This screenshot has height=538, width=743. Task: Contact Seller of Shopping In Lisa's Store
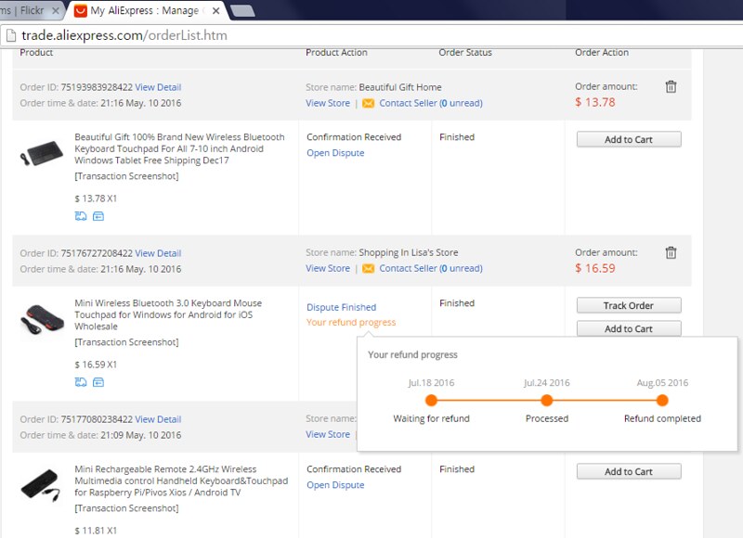[x=431, y=268]
